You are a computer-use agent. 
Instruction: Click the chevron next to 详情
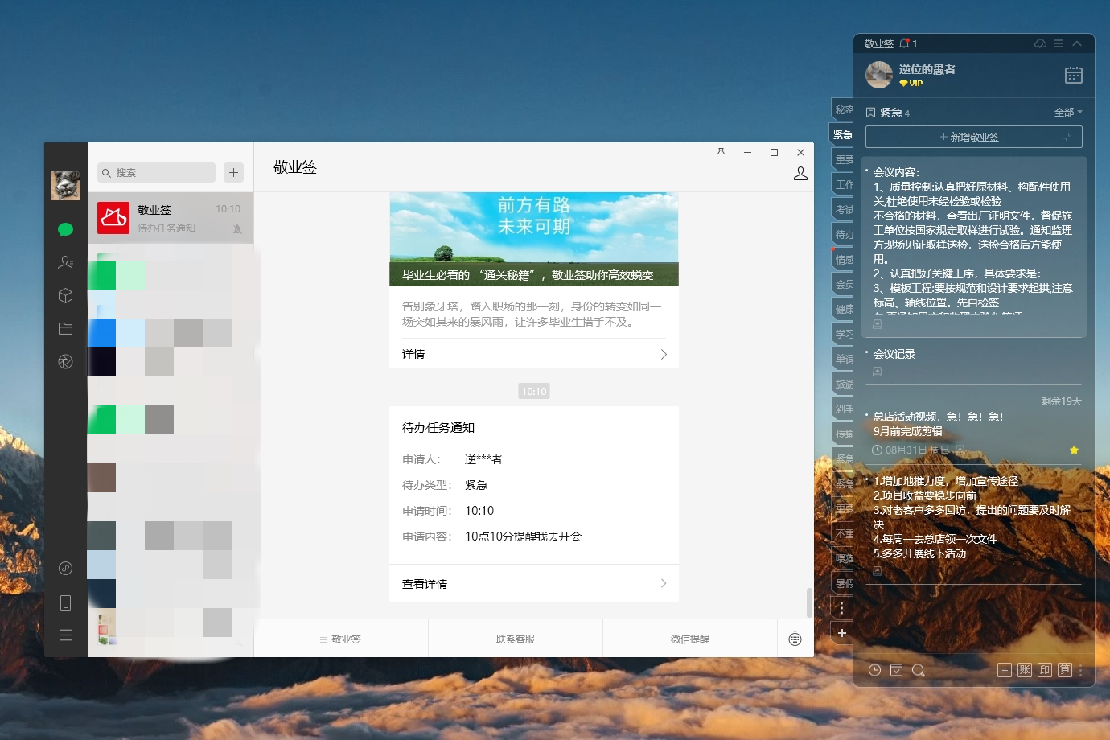coord(664,354)
